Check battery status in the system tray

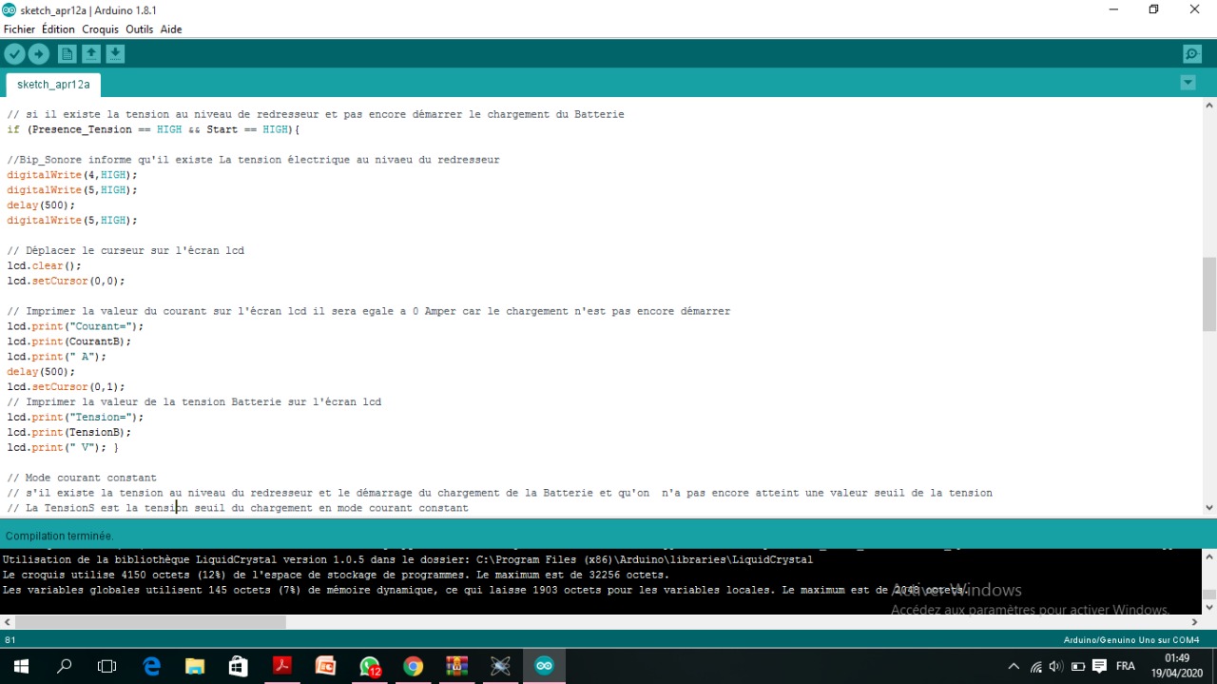click(1078, 666)
